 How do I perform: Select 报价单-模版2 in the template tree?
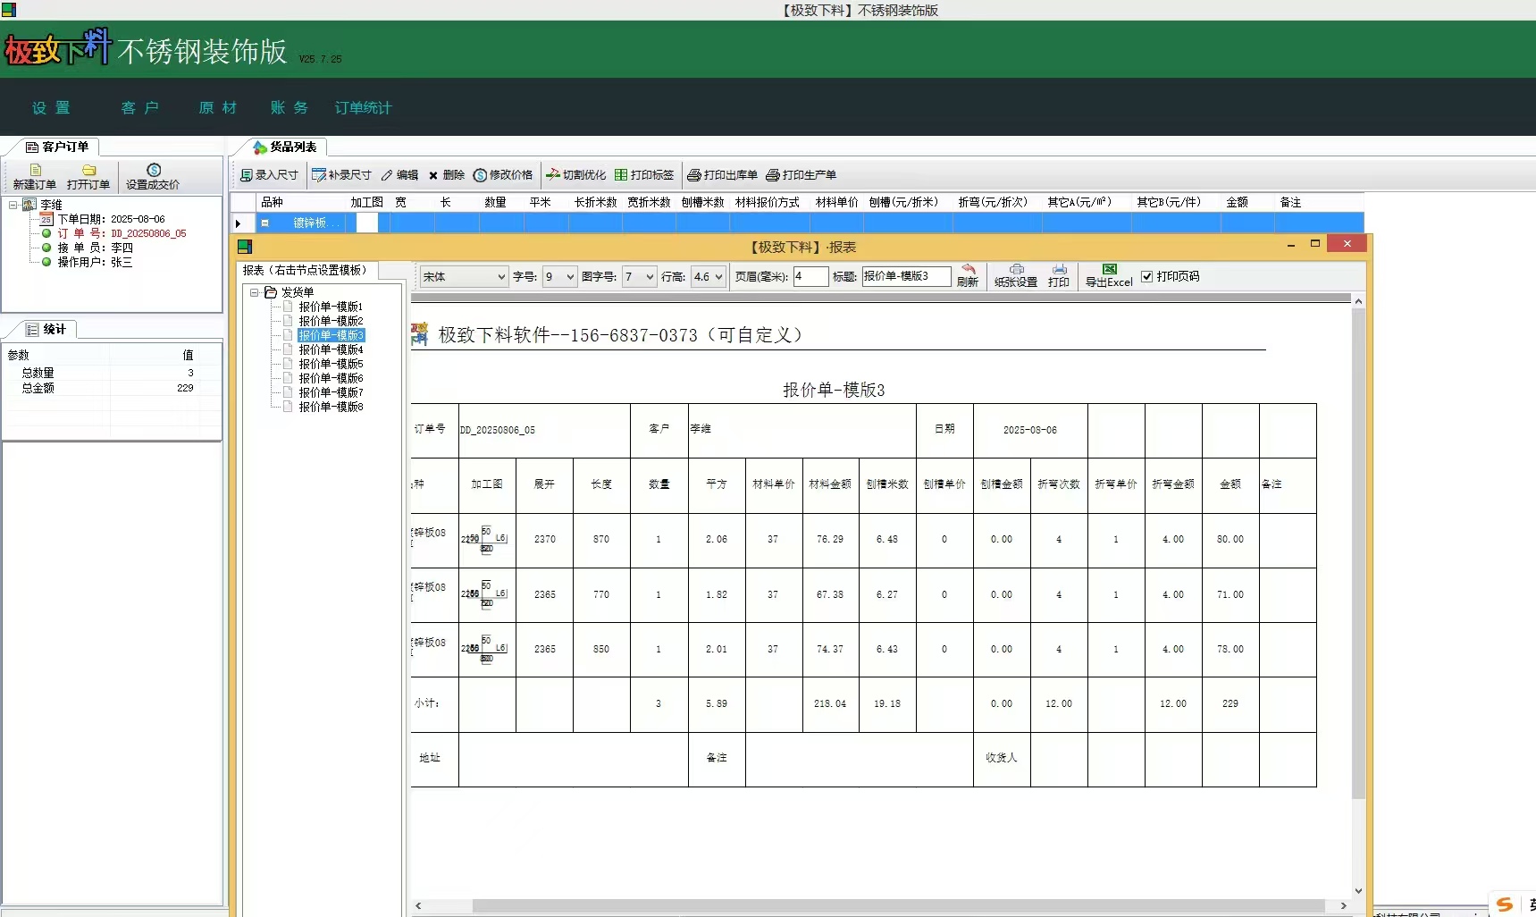pos(331,321)
